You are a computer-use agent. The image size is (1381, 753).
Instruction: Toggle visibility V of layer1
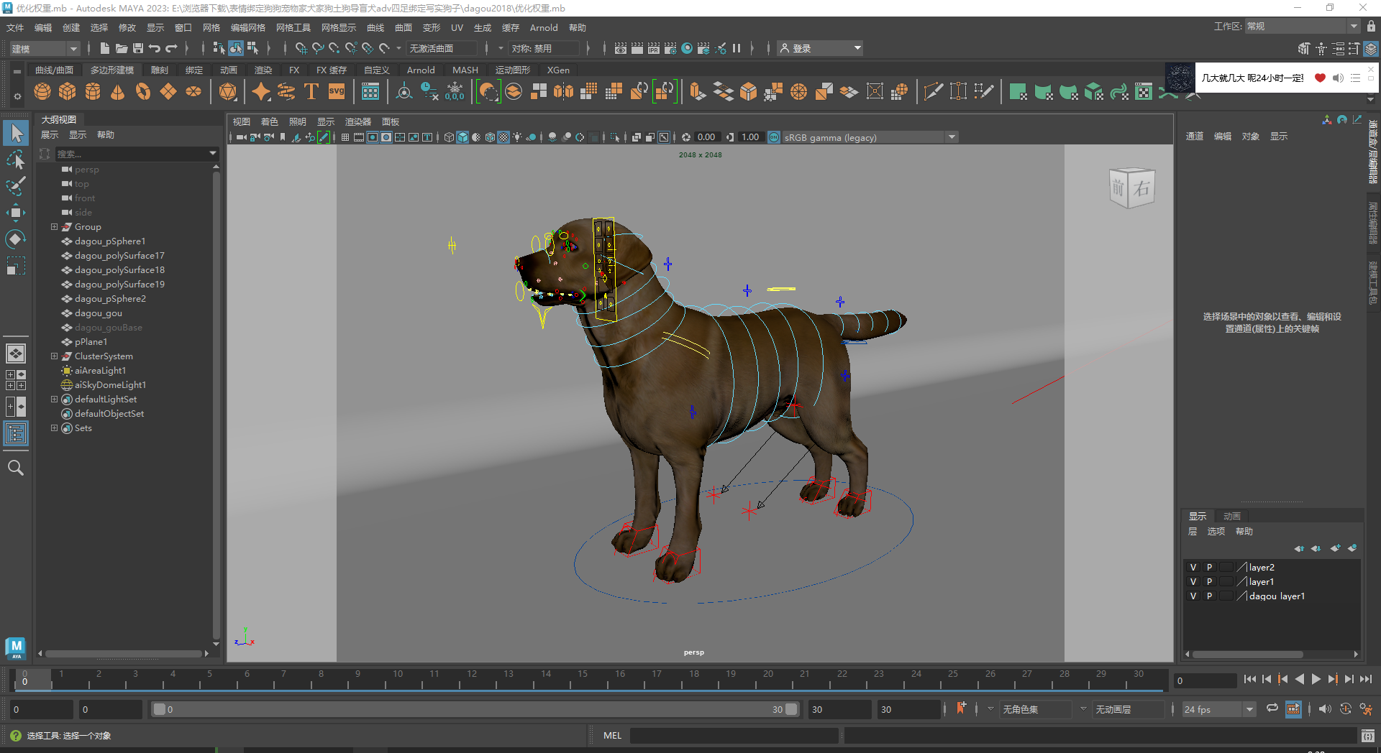point(1193,582)
